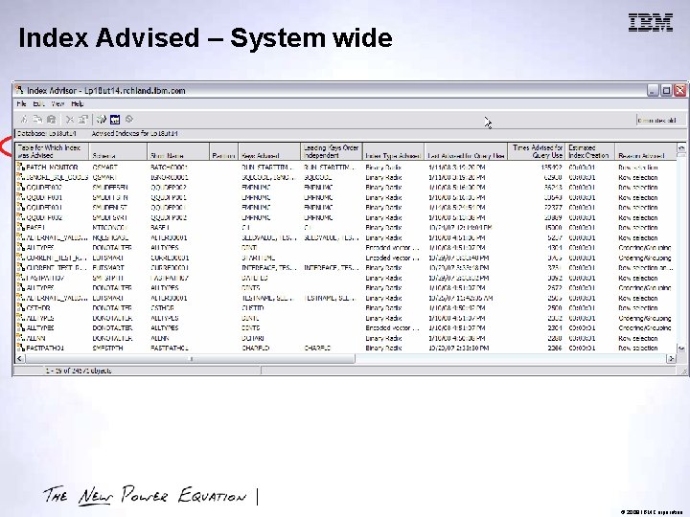
Task: Click the vertical scrollbar up arrow
Action: [681, 147]
